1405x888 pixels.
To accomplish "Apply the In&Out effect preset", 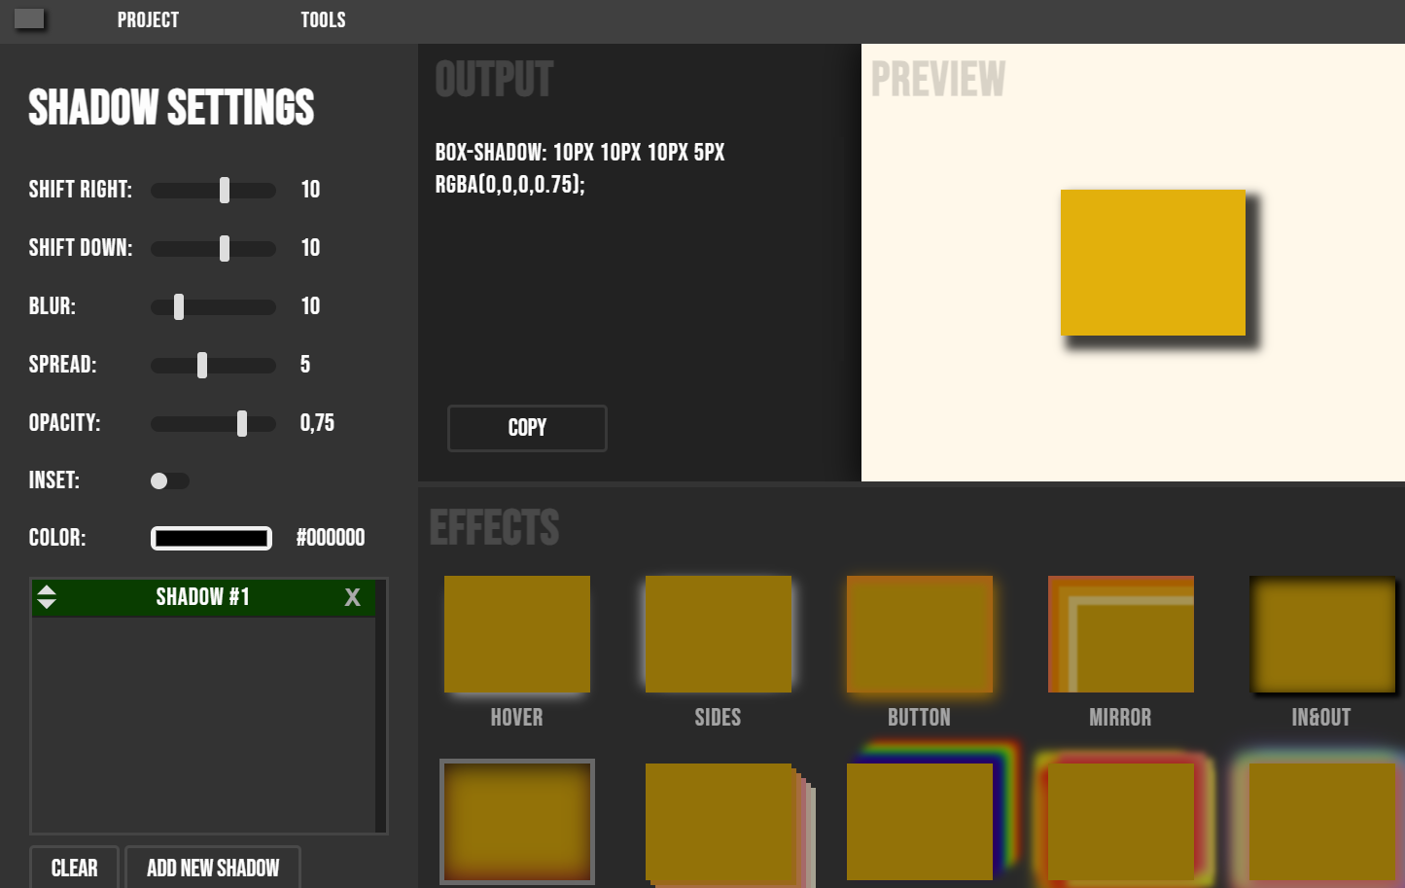I will pos(1321,634).
